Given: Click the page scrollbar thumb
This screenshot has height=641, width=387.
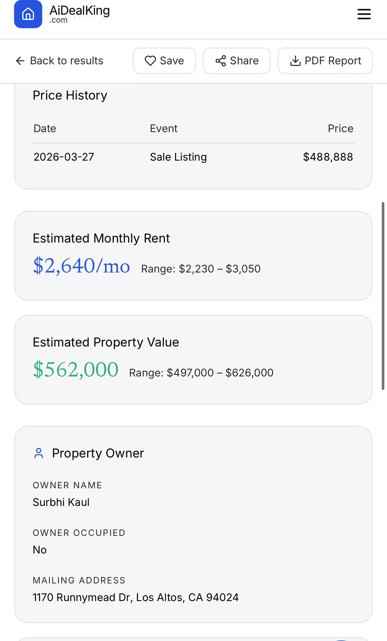Looking at the screenshot, I should [383, 295].
